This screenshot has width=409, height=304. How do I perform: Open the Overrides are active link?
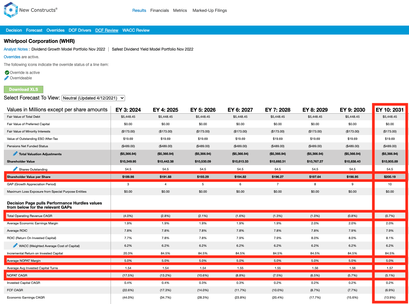coord(12,57)
